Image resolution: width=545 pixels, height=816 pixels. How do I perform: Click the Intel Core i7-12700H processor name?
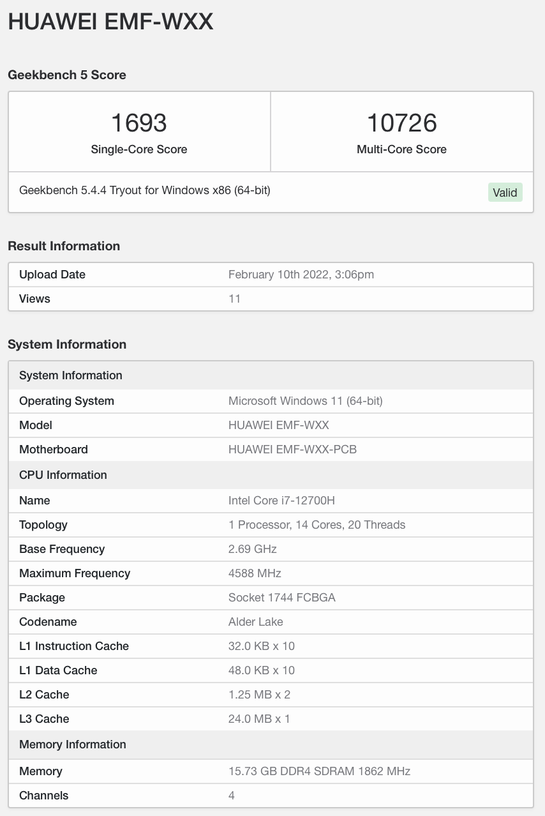(281, 501)
